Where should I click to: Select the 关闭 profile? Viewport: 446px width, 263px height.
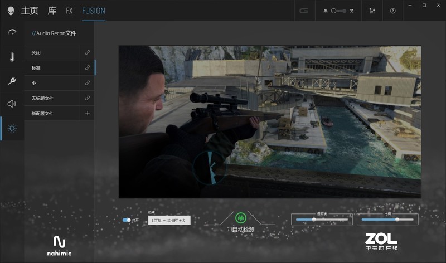(52, 52)
